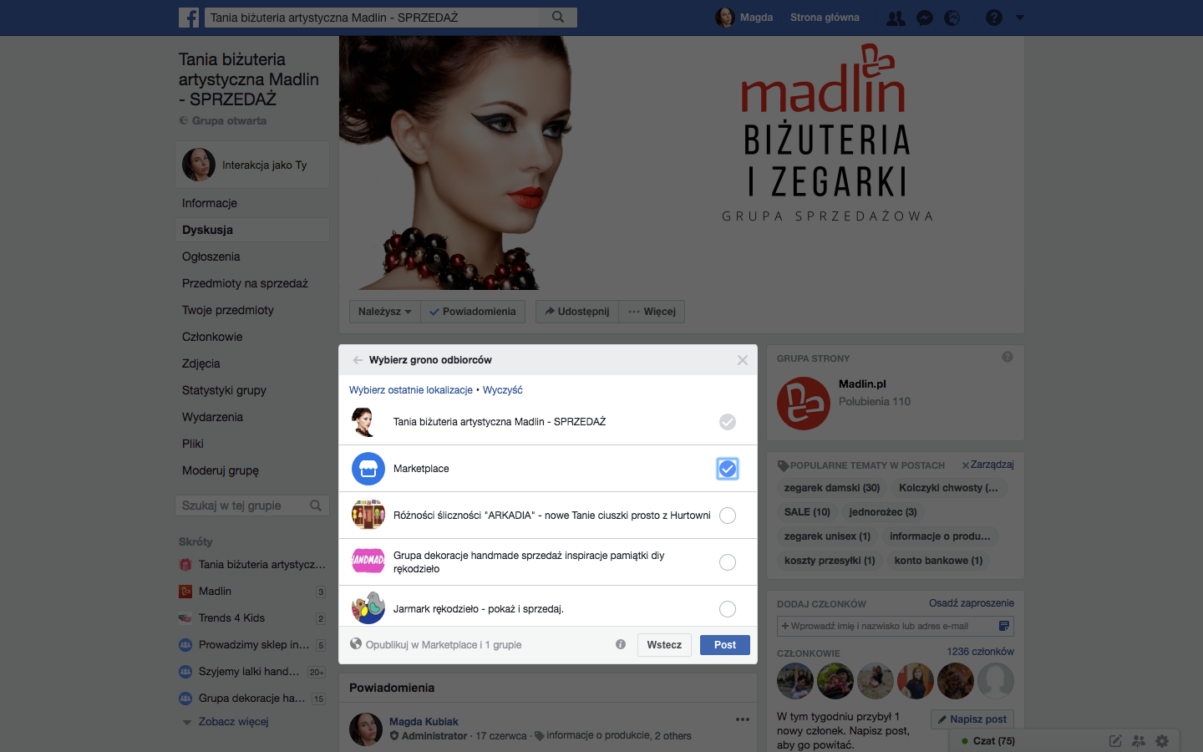Open Messenger icon in top bar

pyautogui.click(x=925, y=18)
